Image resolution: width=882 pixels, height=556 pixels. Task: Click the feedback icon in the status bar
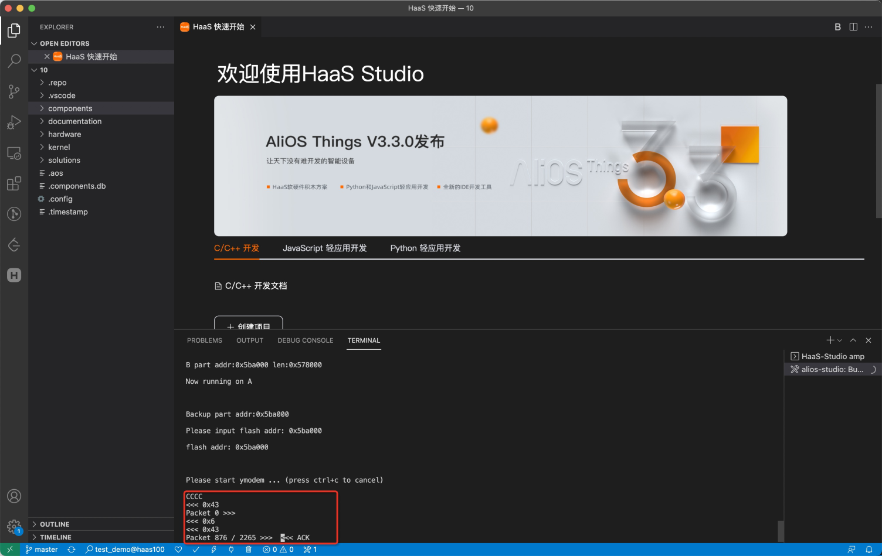852,550
